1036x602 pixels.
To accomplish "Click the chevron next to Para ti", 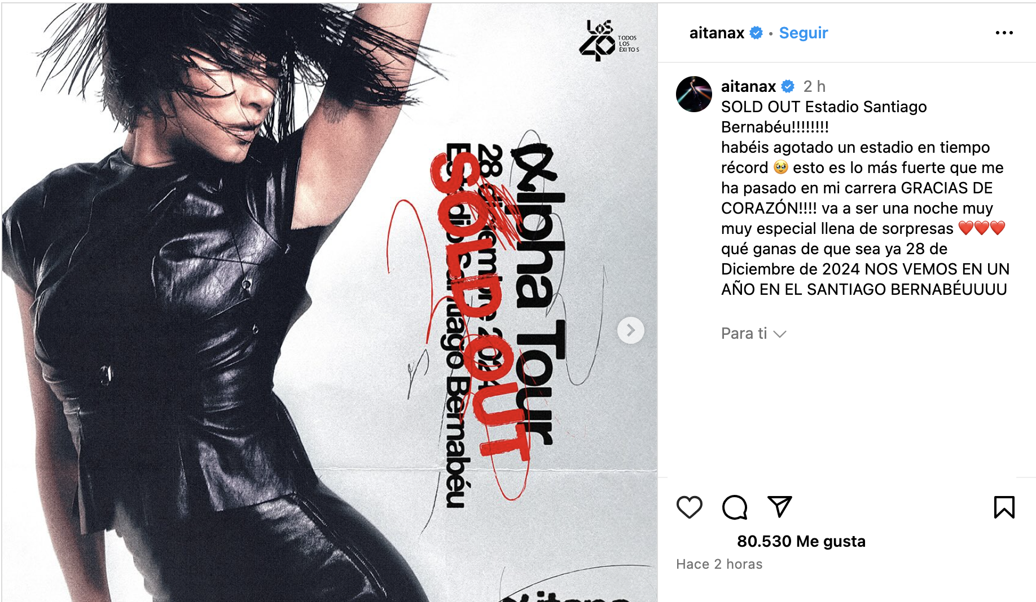I will coord(780,334).
